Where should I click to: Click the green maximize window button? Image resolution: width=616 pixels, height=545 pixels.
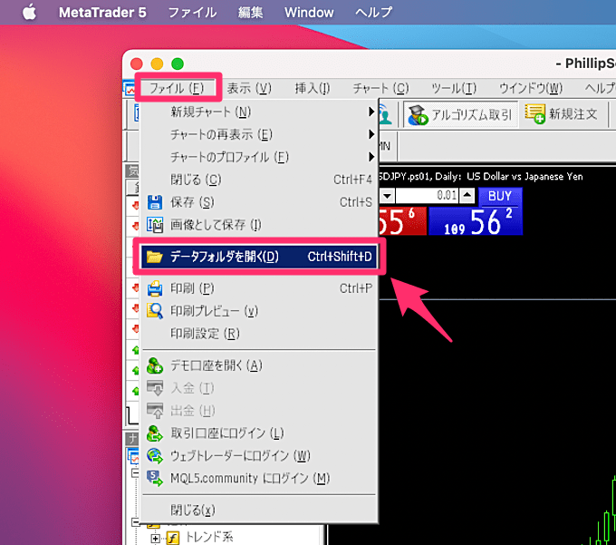click(x=178, y=63)
